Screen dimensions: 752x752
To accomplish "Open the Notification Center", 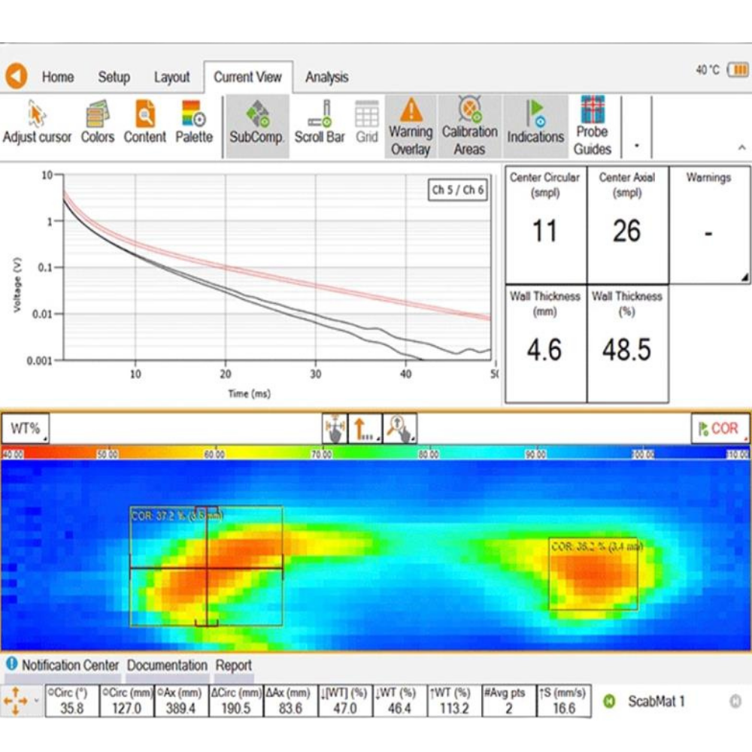I will [63, 666].
